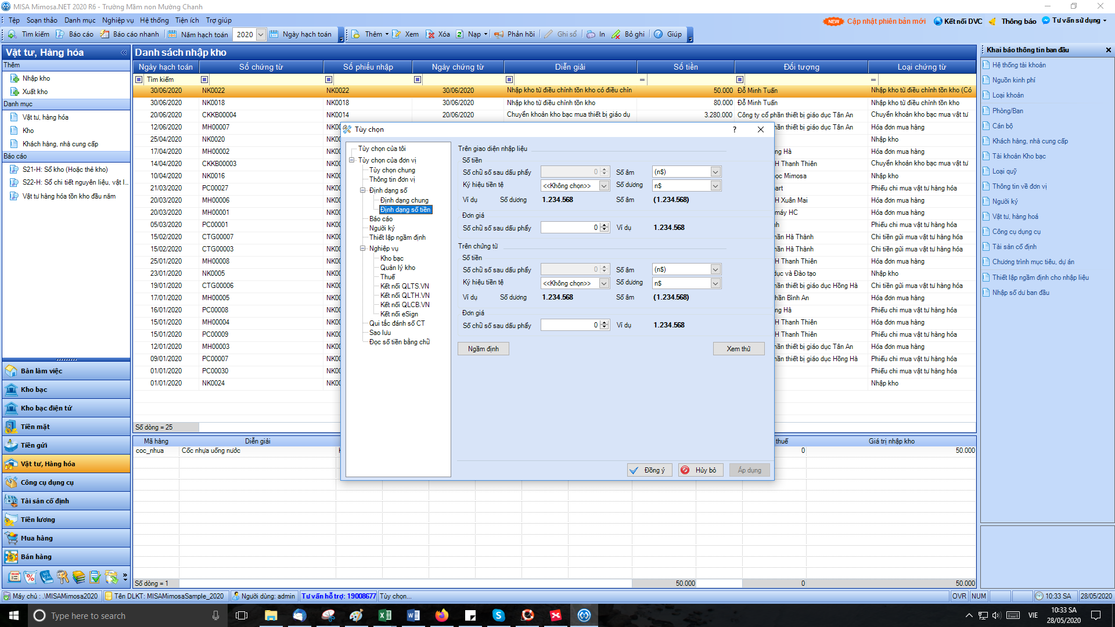
Task: Open the Soạn thảo menu
Action: click(42, 20)
